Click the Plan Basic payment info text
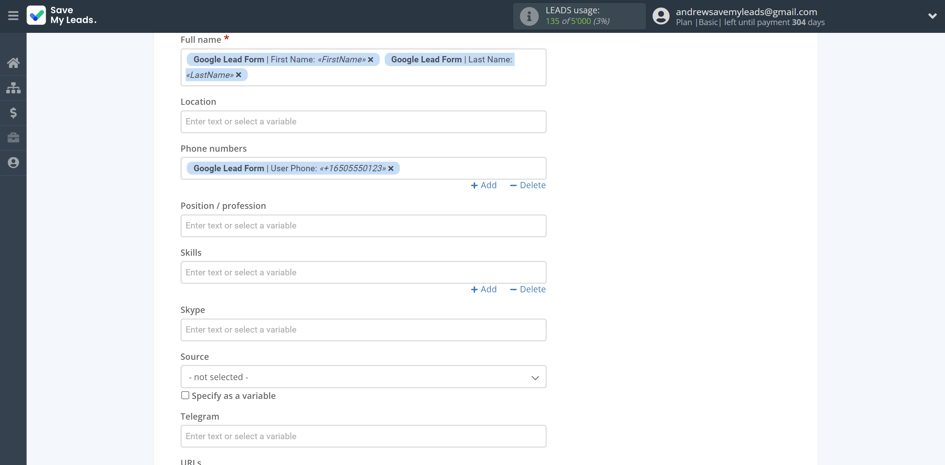Image resolution: width=945 pixels, height=465 pixels. click(x=750, y=23)
